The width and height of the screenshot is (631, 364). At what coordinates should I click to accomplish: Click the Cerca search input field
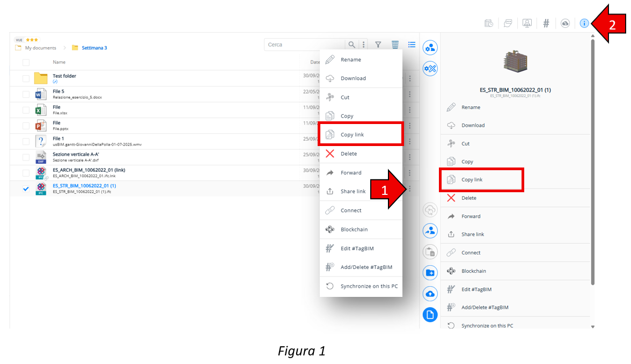click(304, 45)
